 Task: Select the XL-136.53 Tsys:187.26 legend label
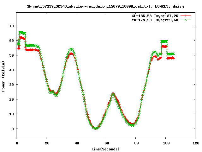155,16
